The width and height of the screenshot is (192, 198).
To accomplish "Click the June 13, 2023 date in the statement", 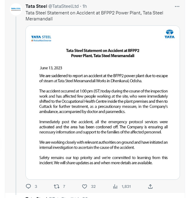I will pos(51,68).
